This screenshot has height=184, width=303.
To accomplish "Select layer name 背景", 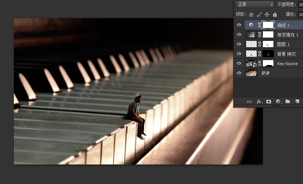I will coord(265,73).
